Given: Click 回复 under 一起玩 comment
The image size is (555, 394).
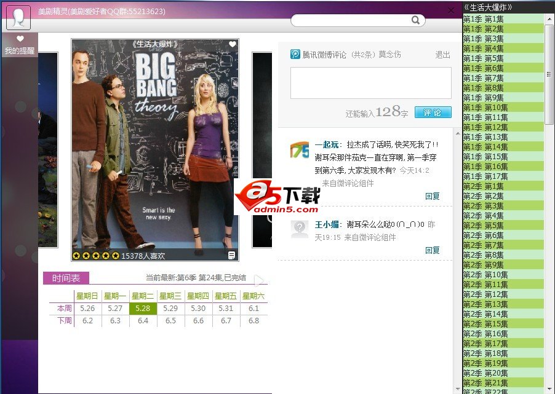Looking at the screenshot, I should click(x=432, y=196).
